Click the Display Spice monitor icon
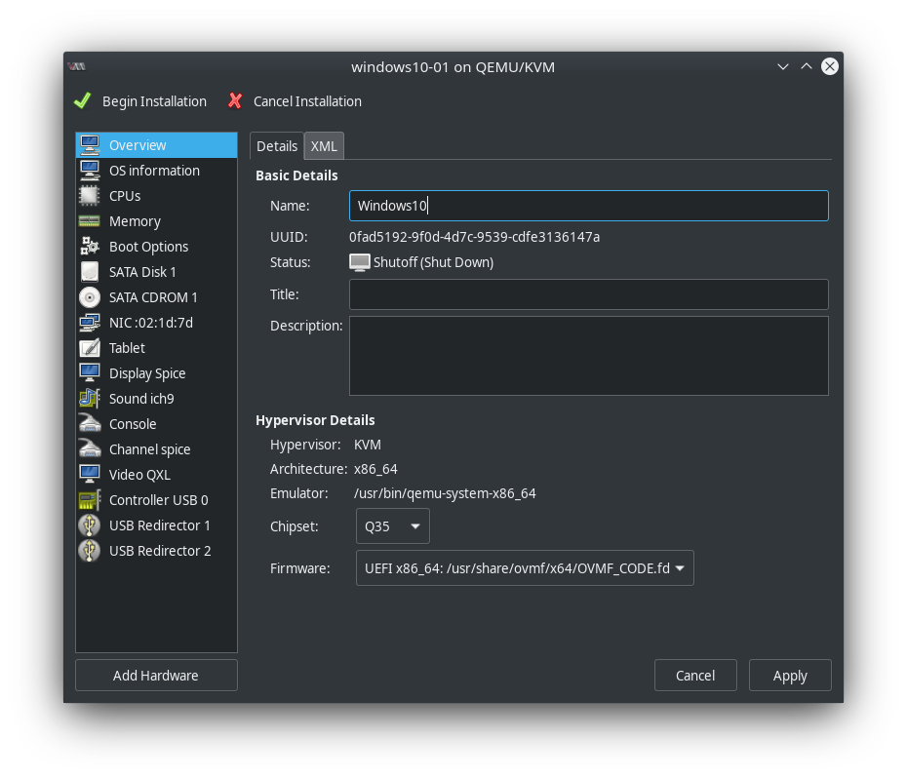The height and width of the screenshot is (778, 907). point(90,373)
